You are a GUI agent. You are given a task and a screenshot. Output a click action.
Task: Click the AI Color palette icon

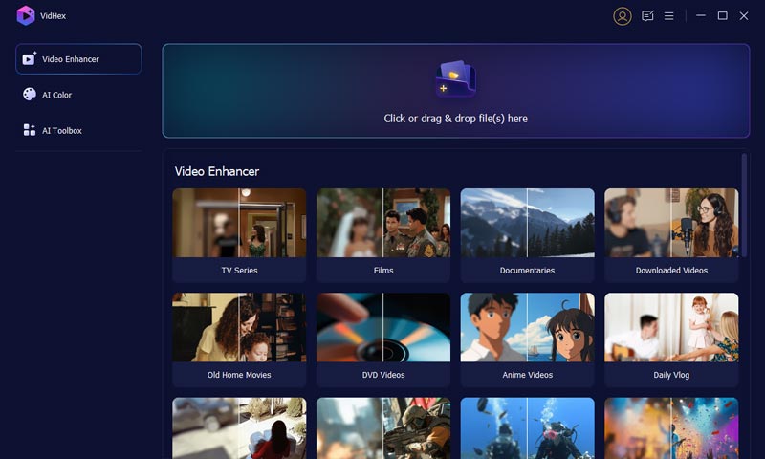[30, 94]
